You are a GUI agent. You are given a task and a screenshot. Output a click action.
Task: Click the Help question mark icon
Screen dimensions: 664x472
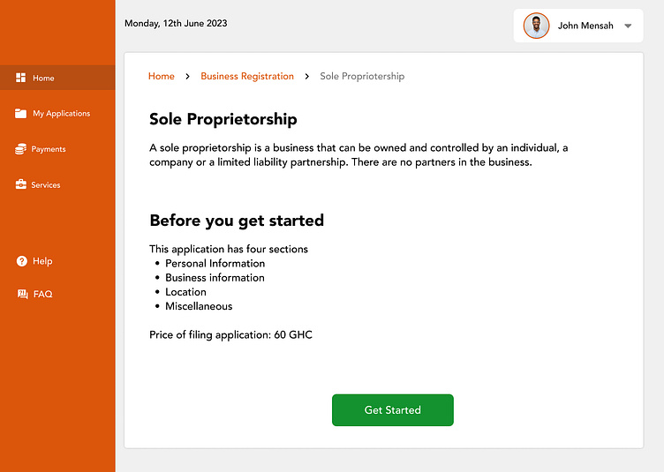tap(22, 261)
